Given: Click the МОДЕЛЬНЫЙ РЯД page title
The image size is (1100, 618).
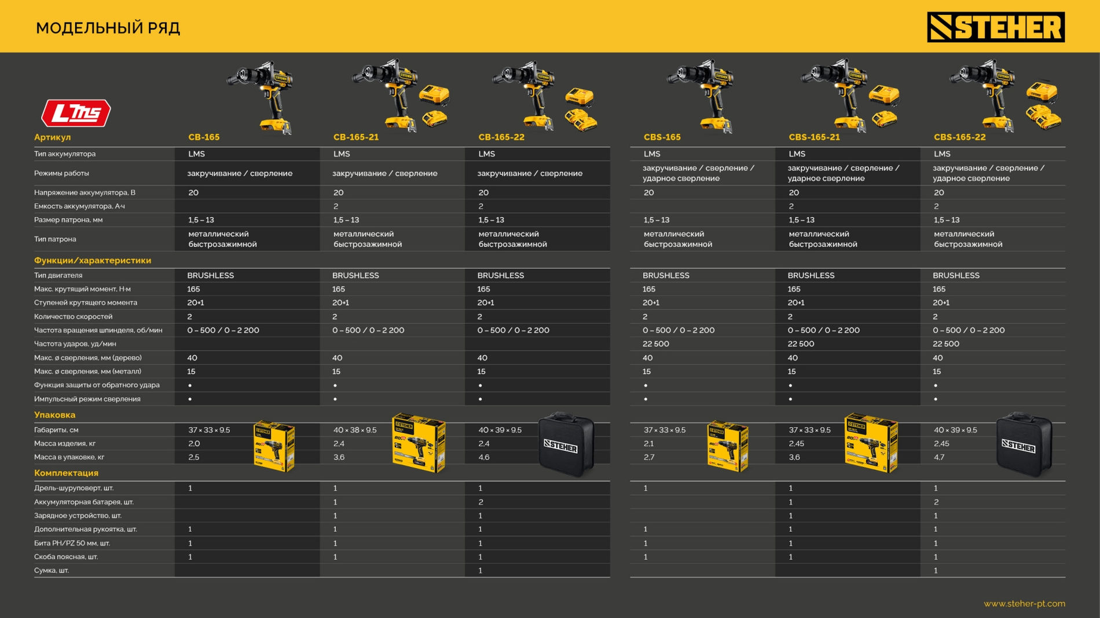Looking at the screenshot, I should point(108,28).
